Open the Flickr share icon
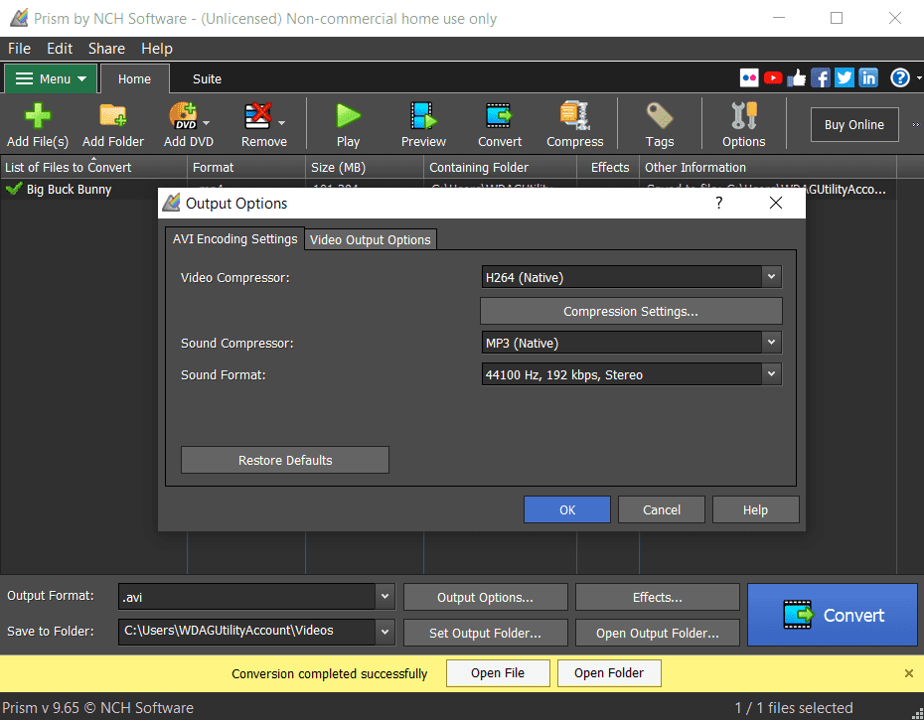 pyautogui.click(x=749, y=77)
